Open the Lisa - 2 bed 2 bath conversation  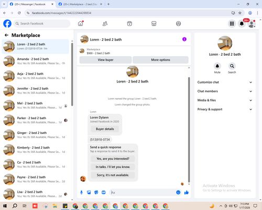tap(35, 194)
